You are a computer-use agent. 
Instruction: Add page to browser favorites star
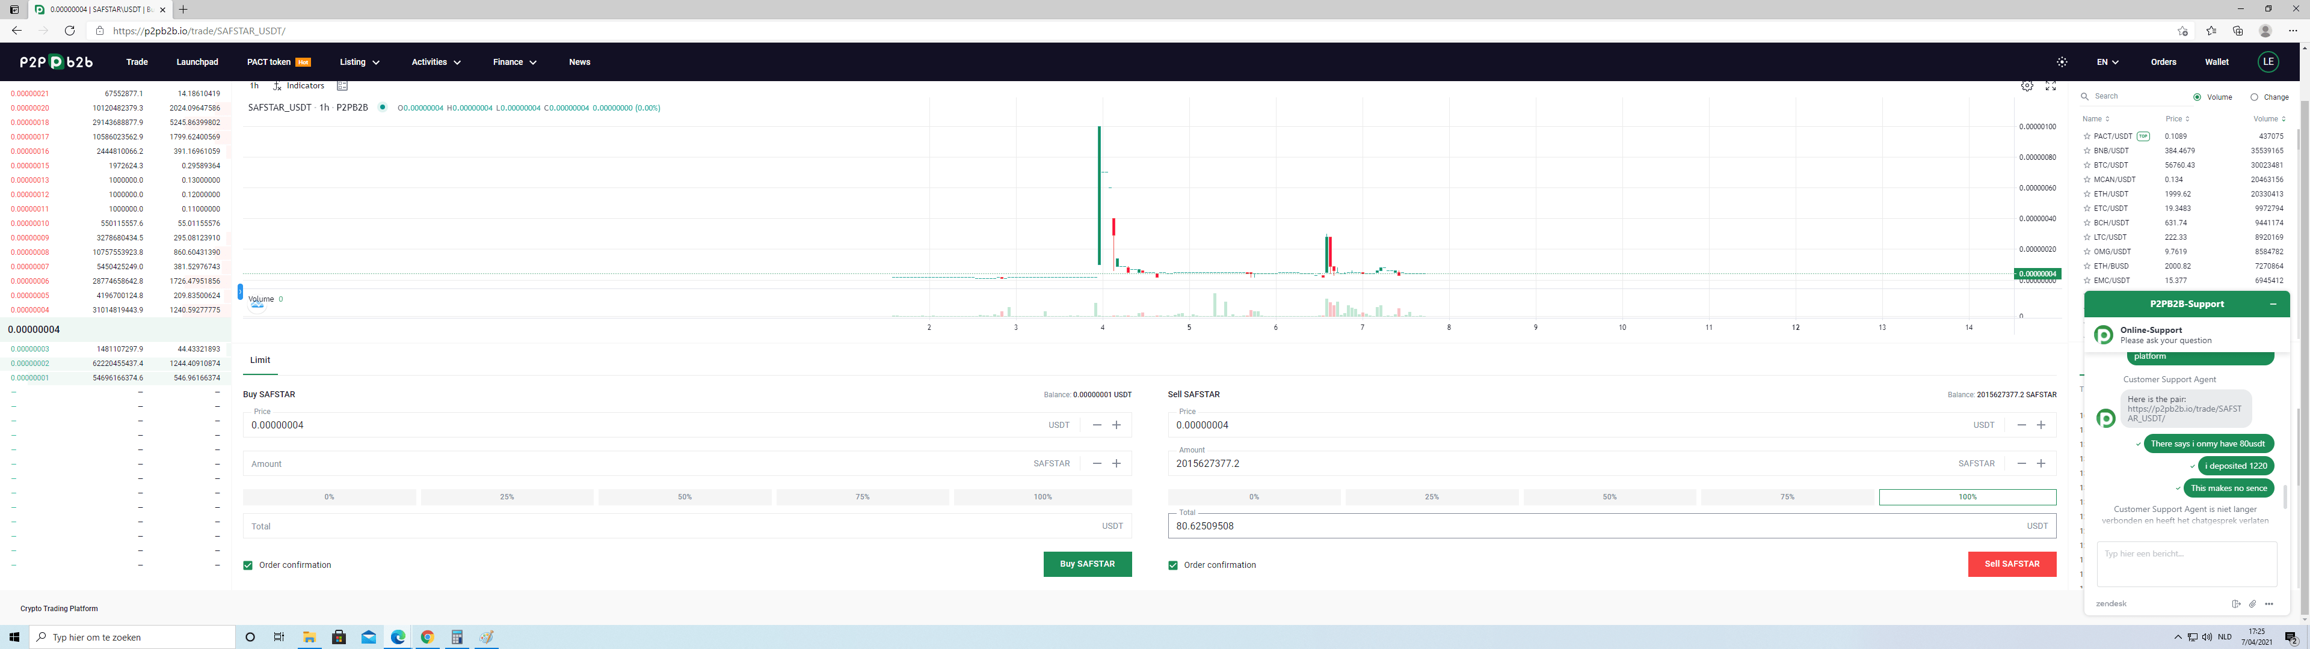coord(2182,31)
